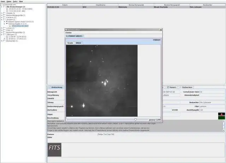Open the Extras menu
226x163 pixels.
(x=15, y=1)
